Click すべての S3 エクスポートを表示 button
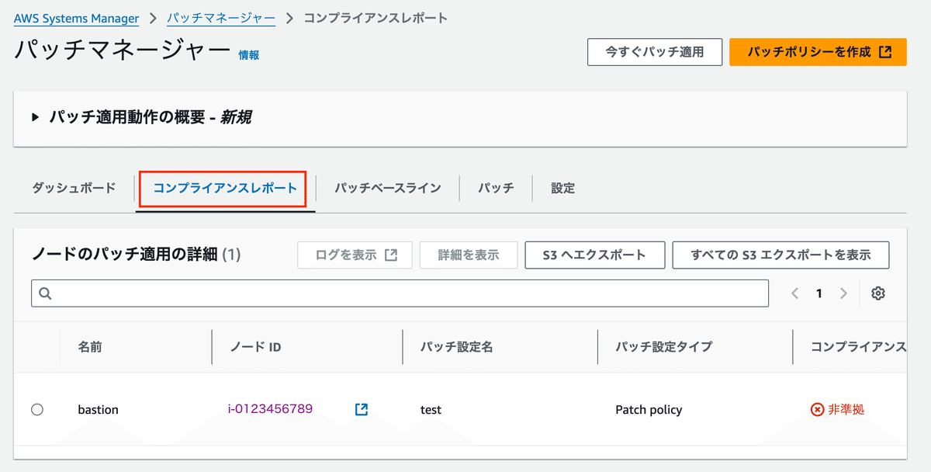931x472 pixels. click(x=780, y=255)
